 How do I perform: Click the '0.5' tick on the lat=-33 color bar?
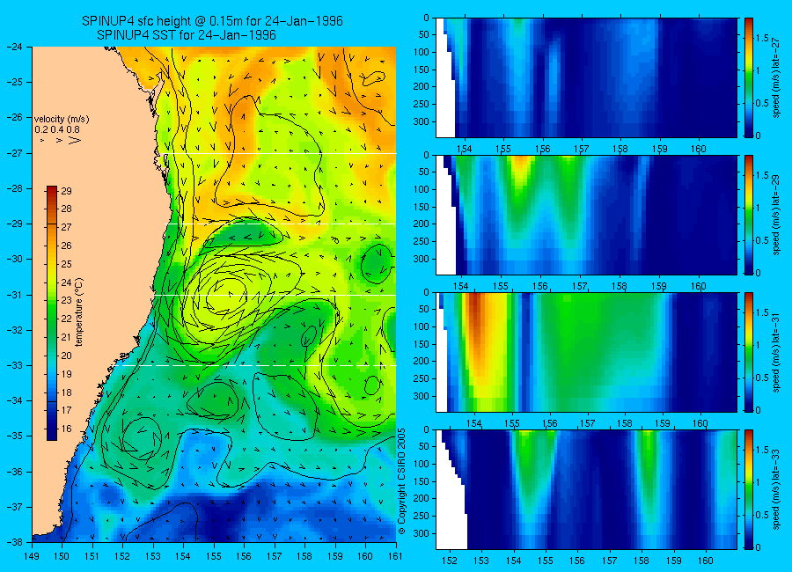763,515
